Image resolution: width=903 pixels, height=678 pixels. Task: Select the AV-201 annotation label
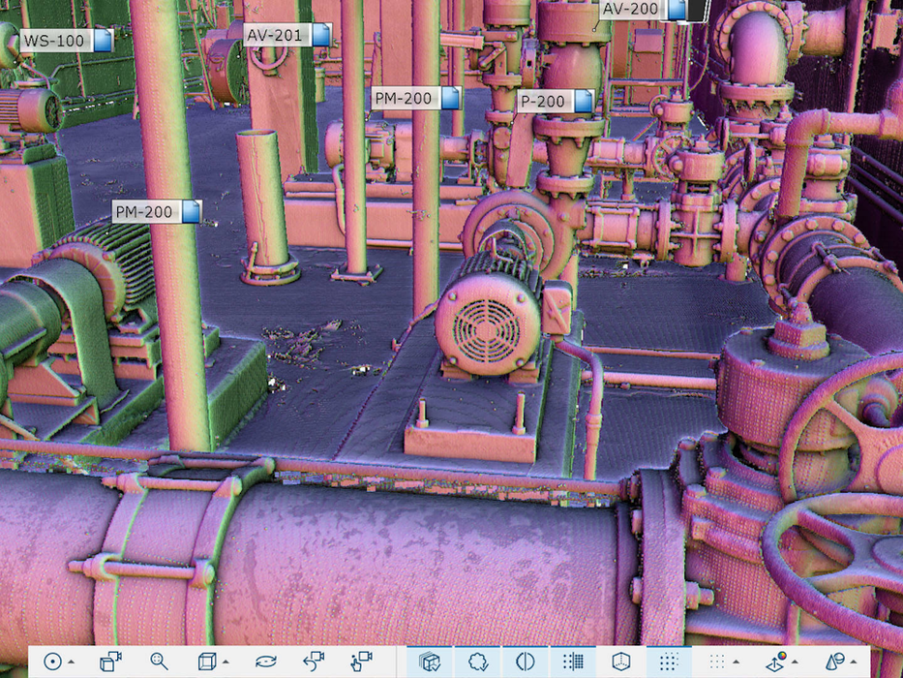277,36
